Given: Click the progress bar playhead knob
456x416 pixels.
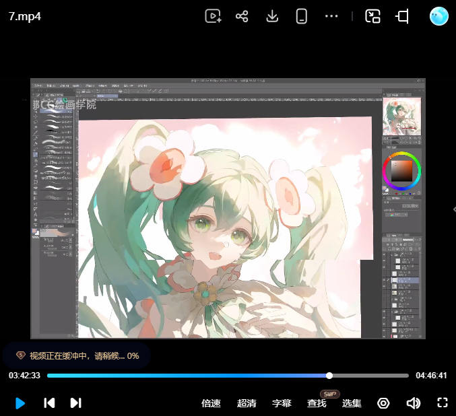Looking at the screenshot, I should [x=329, y=376].
